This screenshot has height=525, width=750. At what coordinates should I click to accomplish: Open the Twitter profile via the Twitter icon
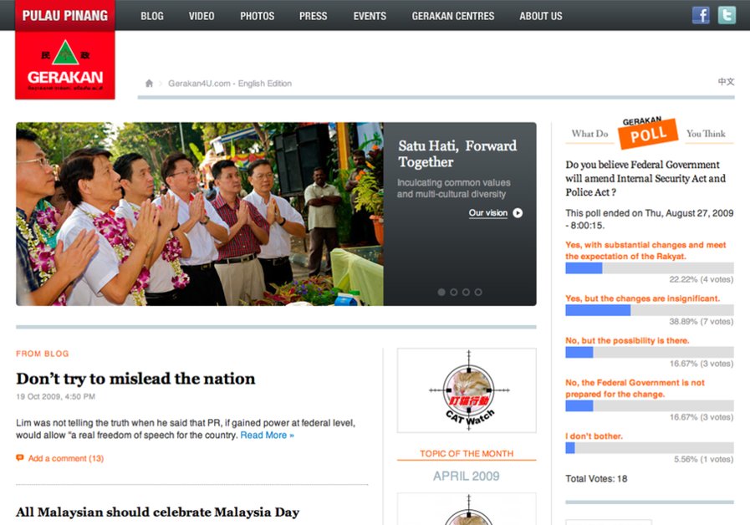(x=727, y=14)
